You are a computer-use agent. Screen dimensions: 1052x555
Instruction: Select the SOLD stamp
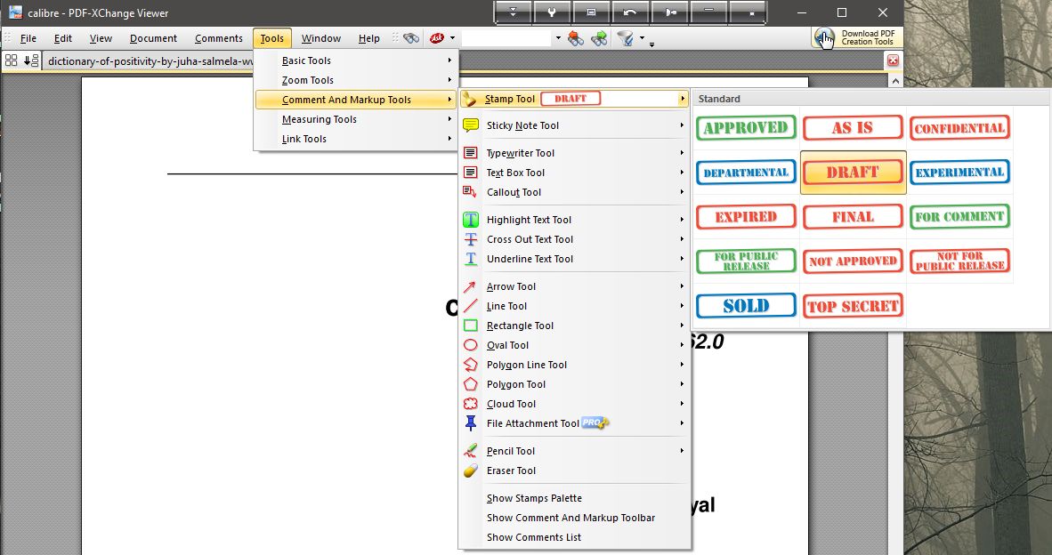[746, 306]
